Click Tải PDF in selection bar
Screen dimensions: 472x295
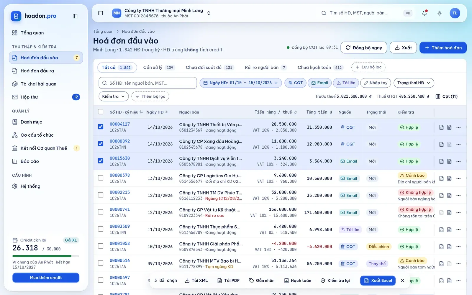click(x=229, y=281)
